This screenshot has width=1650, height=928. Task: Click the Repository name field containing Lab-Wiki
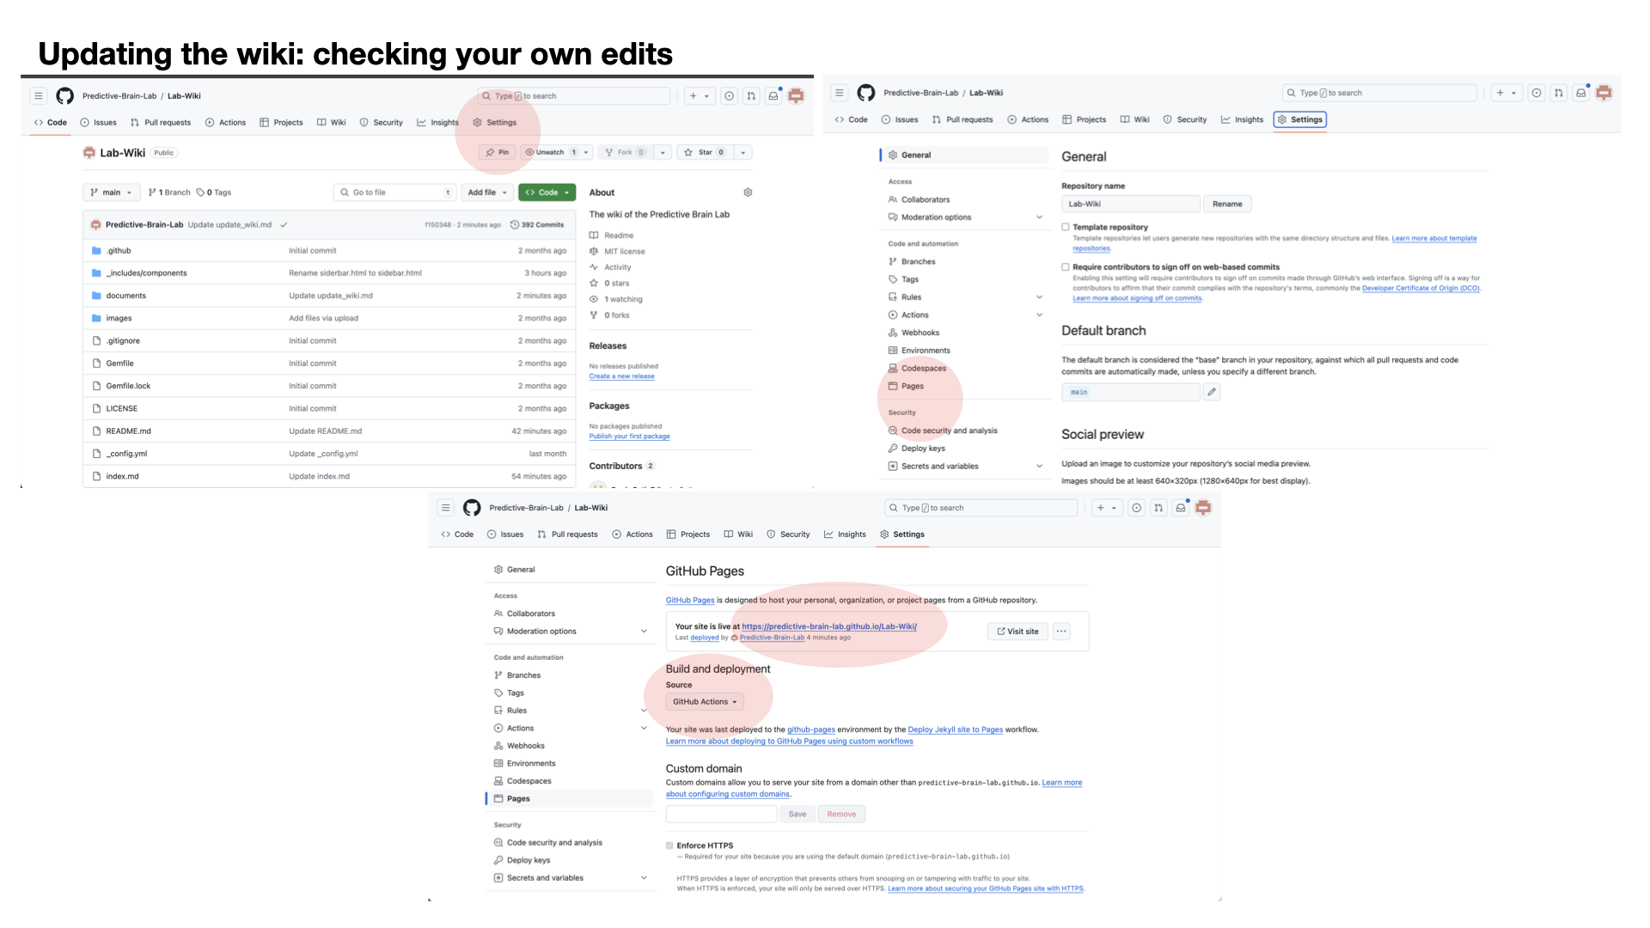click(1130, 204)
